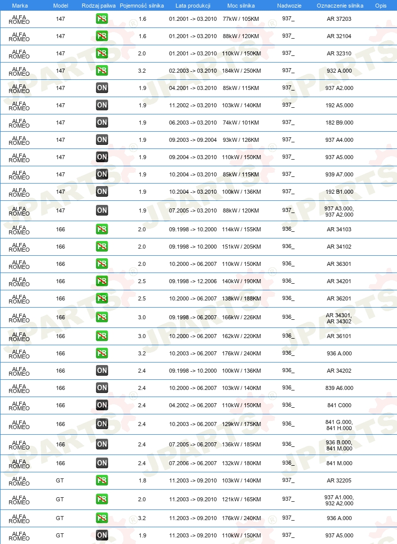This screenshot has height=544, width=397.
Task: Click the Nadwozie column header
Action: coord(289,6)
